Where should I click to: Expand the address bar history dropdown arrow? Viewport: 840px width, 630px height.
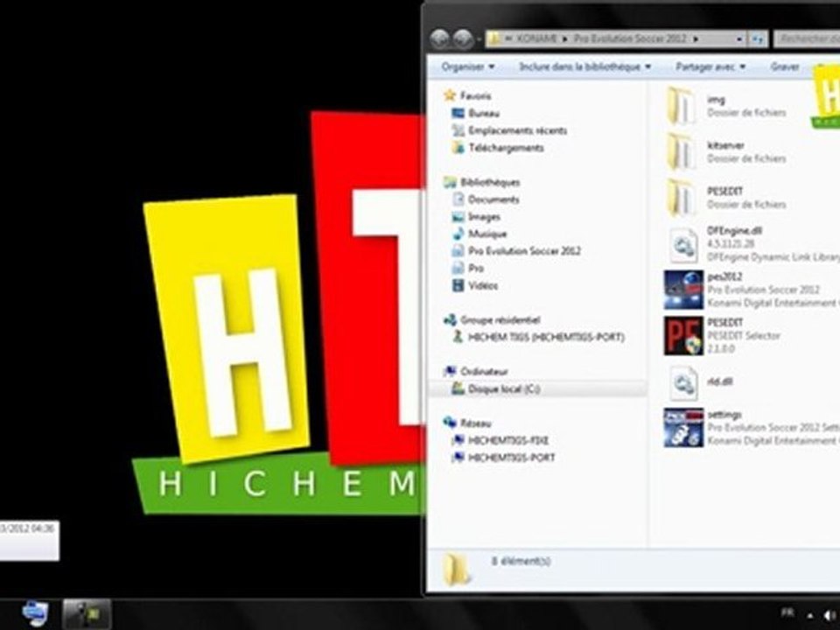pyautogui.click(x=738, y=39)
